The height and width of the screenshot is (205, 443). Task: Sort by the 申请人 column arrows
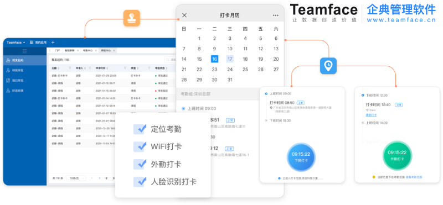[86, 68]
